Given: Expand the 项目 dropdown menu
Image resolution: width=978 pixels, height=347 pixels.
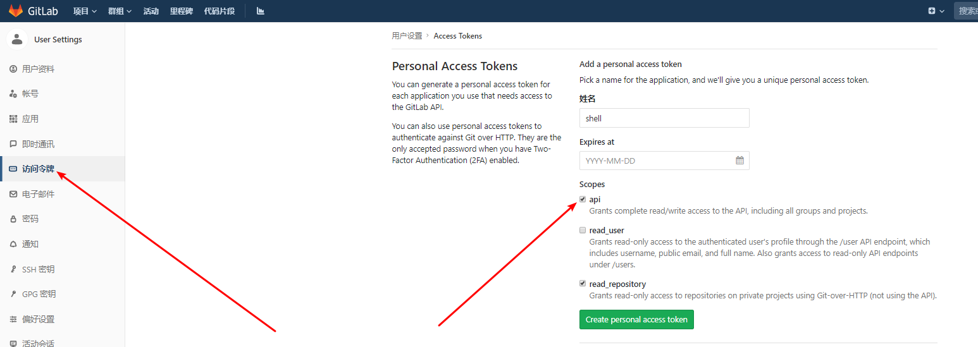Looking at the screenshot, I should [85, 11].
